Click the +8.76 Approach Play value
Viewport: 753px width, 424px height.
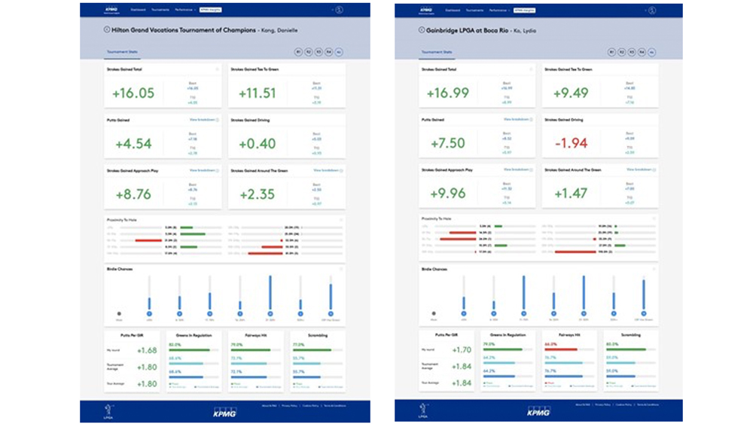133,194
